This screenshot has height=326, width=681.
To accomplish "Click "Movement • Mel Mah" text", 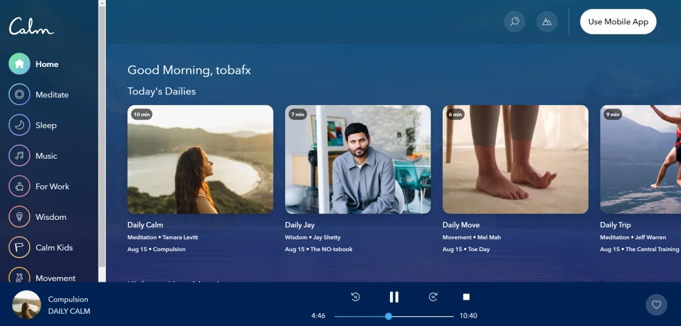I will pyautogui.click(x=471, y=237).
